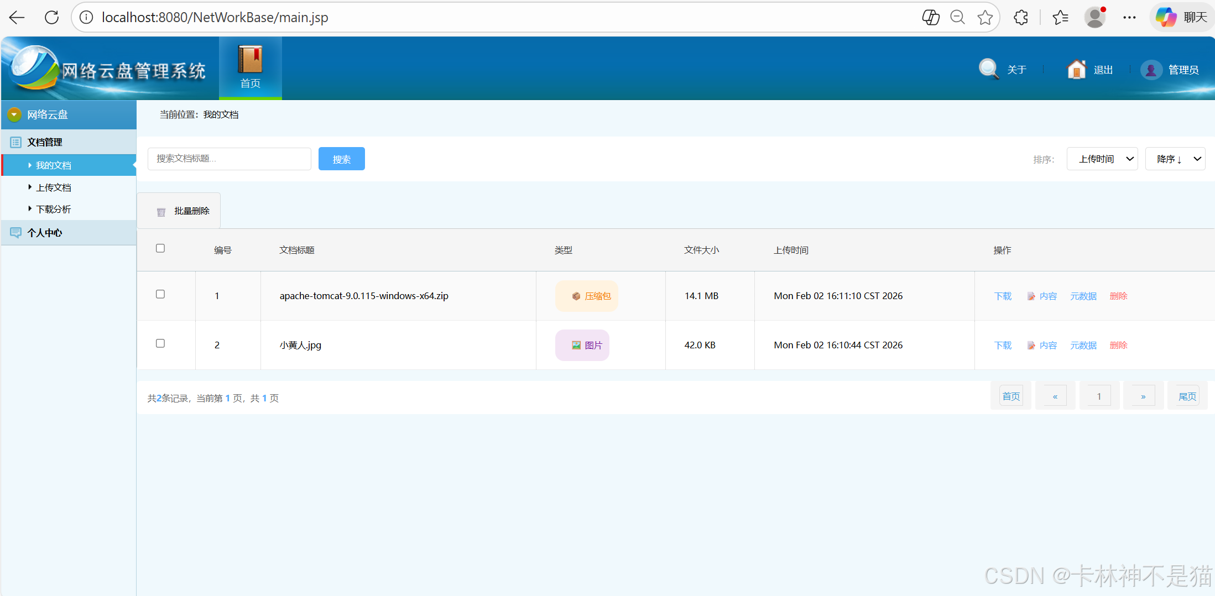This screenshot has height=596, width=1215.
Task: Toggle the select-all checkbox in table header
Action: (x=160, y=248)
